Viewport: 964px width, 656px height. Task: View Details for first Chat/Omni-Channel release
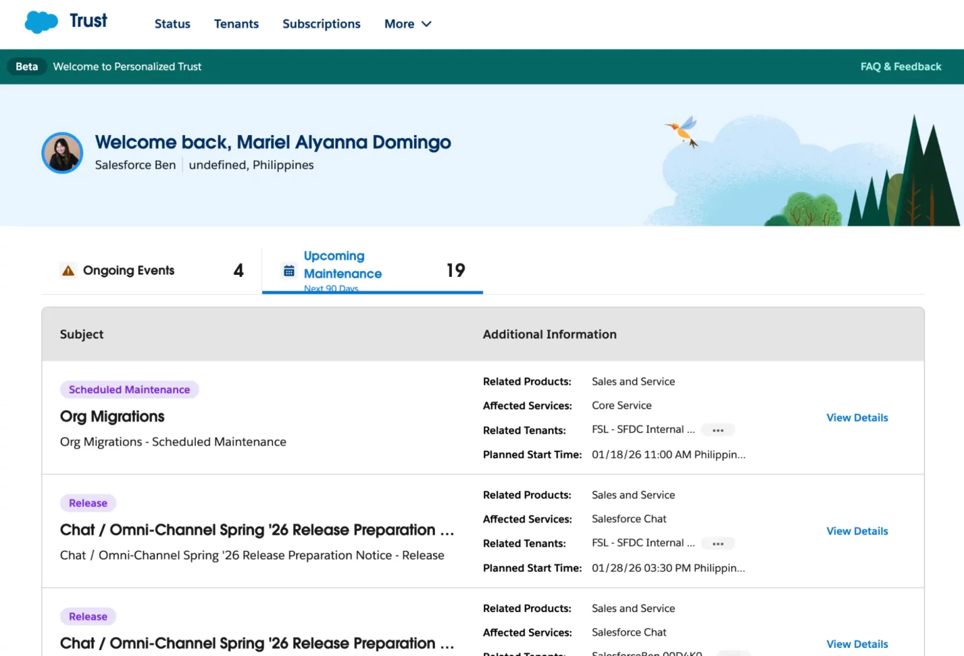(x=857, y=531)
